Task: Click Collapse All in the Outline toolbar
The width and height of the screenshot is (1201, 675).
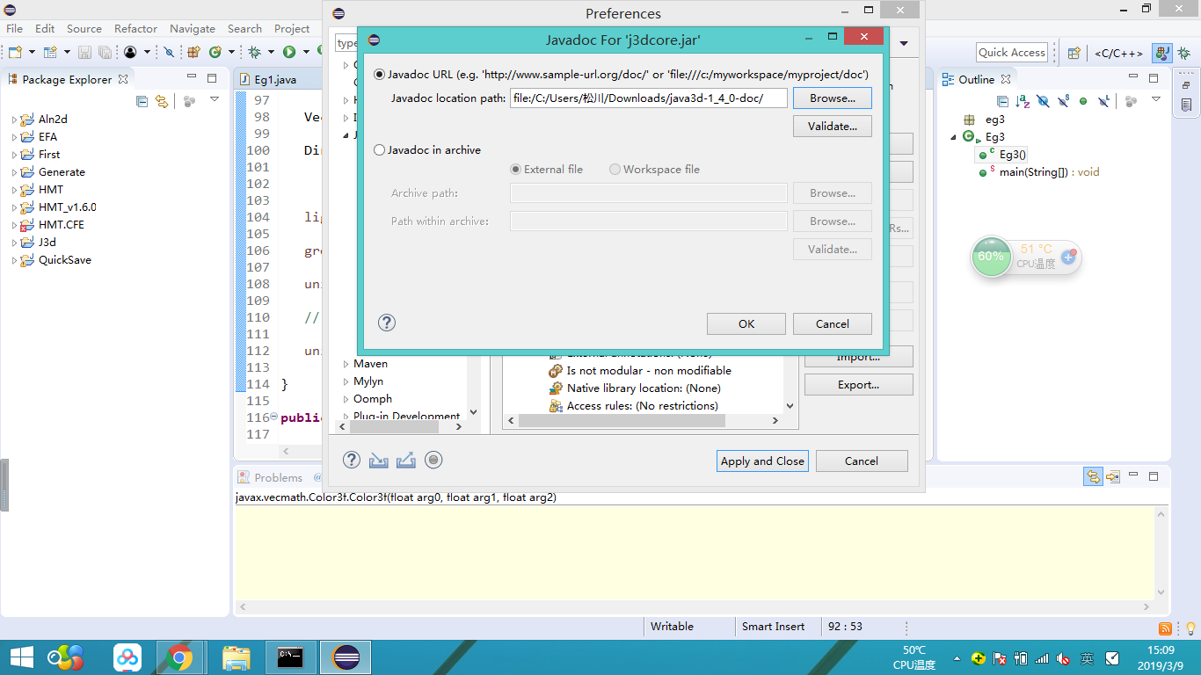Action: point(1003,100)
